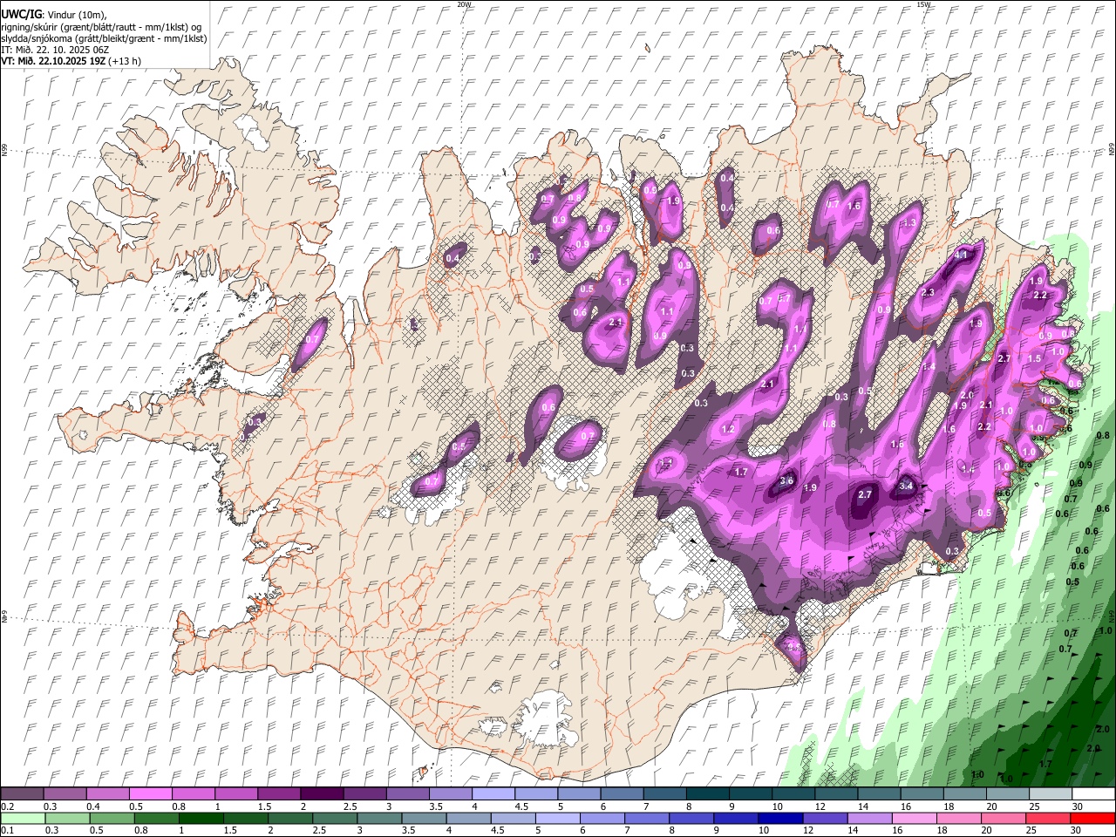
Task: Click the palest green swatch labeled 0.1
Action: pos(23,818)
